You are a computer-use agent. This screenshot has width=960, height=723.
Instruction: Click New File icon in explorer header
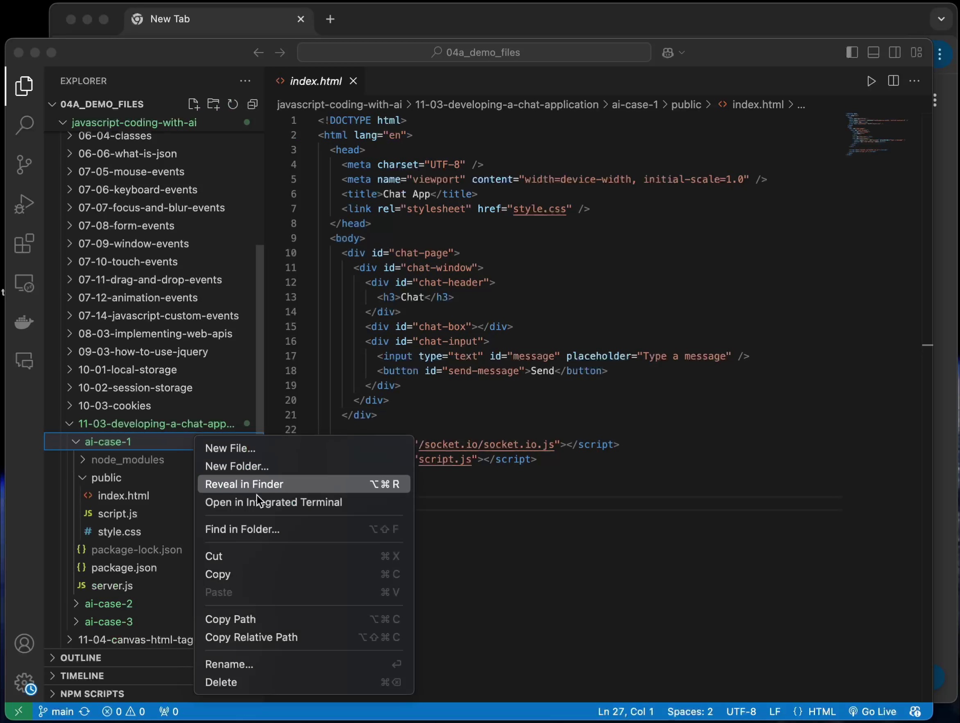(194, 104)
